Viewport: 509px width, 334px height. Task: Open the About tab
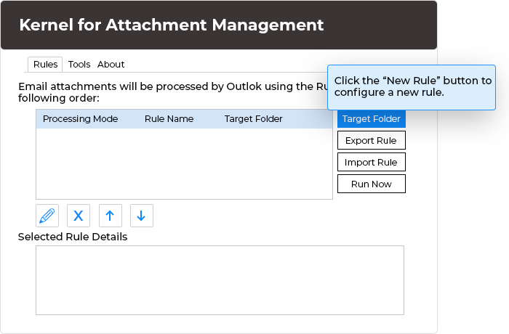tap(111, 65)
